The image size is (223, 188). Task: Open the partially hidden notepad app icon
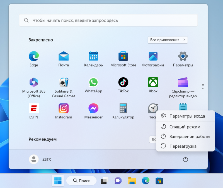click(183, 107)
